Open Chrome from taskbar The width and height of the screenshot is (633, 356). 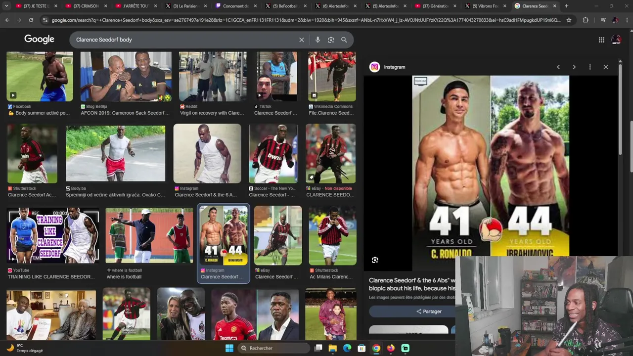click(x=376, y=348)
